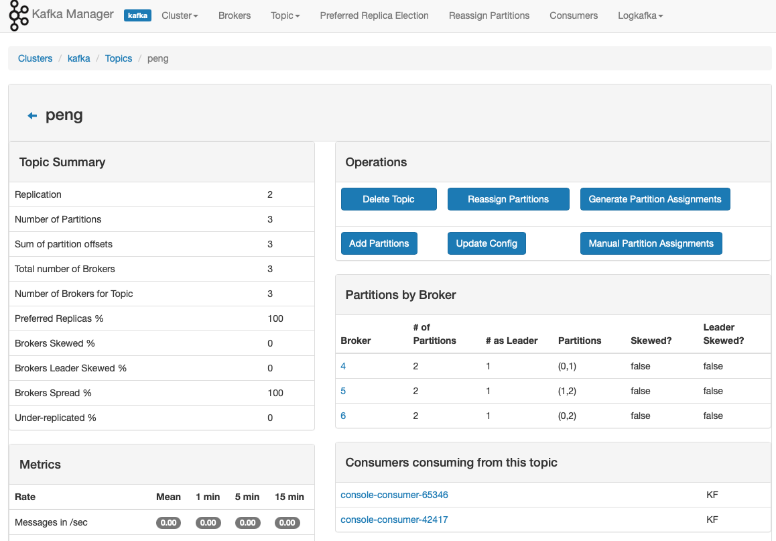Click the Delete Topic button
776x541 pixels.
[389, 199]
